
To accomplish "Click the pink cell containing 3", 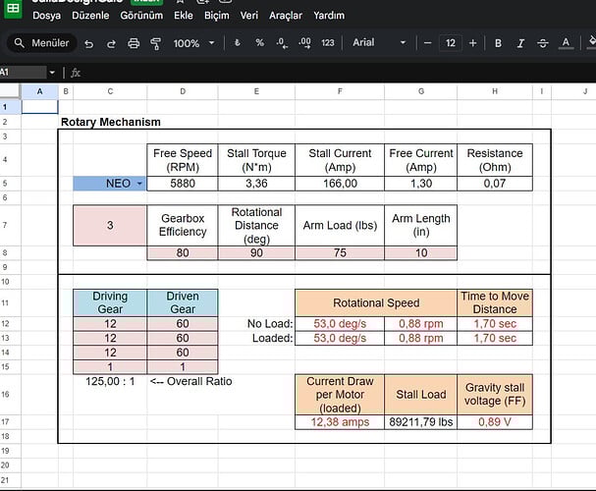I will 110,225.
